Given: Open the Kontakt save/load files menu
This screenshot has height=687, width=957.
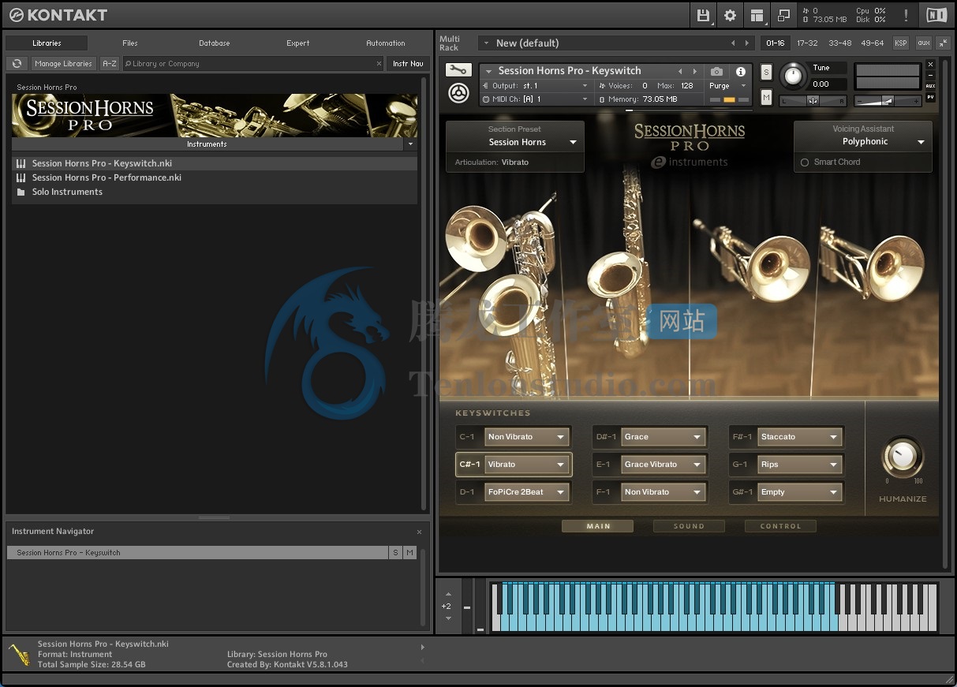Looking at the screenshot, I should (704, 15).
